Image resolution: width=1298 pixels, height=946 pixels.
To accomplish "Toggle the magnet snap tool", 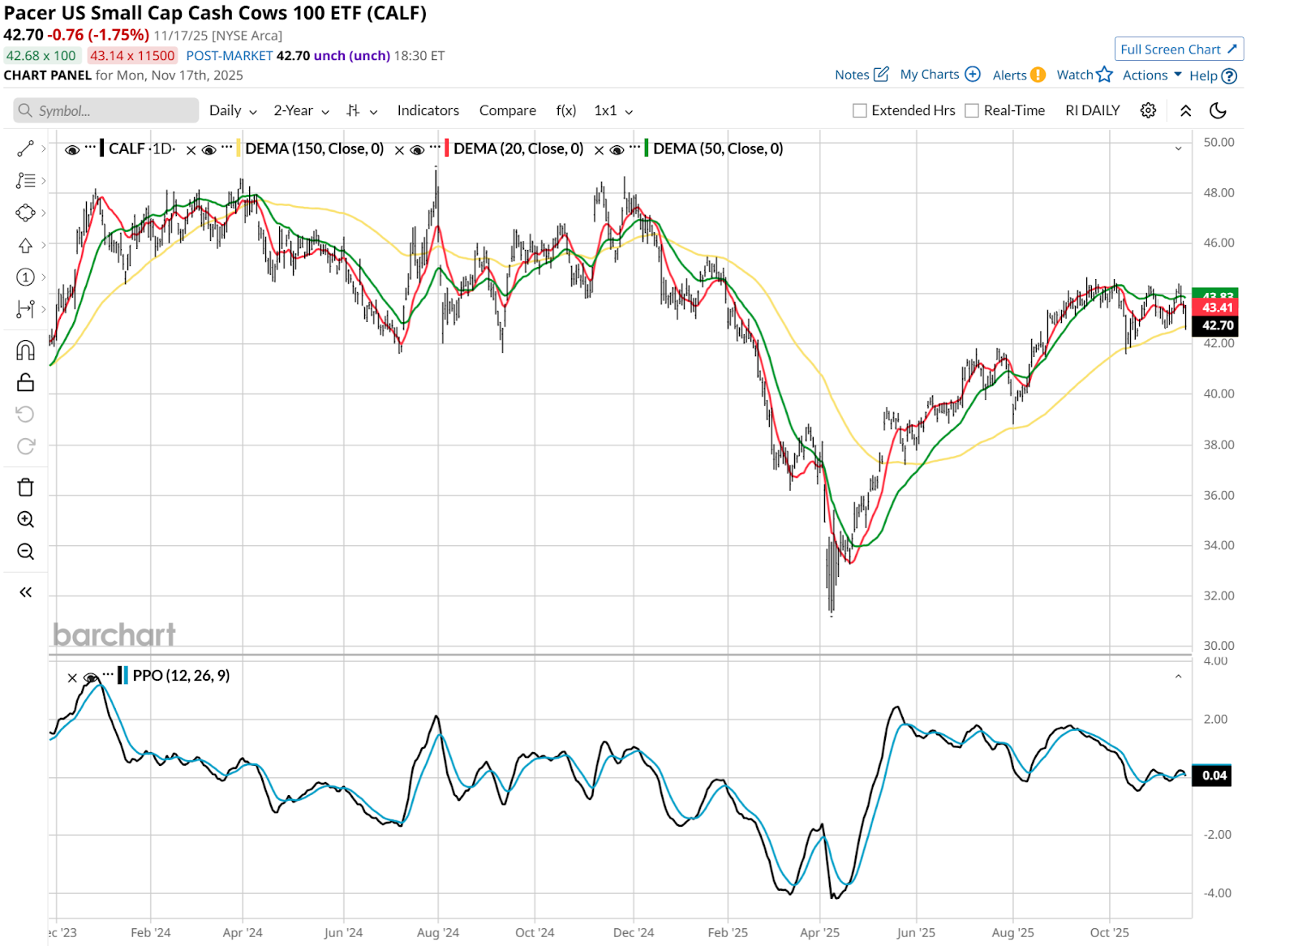I will pos(25,350).
